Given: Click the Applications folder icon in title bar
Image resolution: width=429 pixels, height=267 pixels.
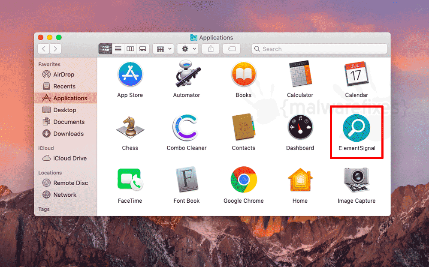Looking at the screenshot, I should tap(194, 37).
